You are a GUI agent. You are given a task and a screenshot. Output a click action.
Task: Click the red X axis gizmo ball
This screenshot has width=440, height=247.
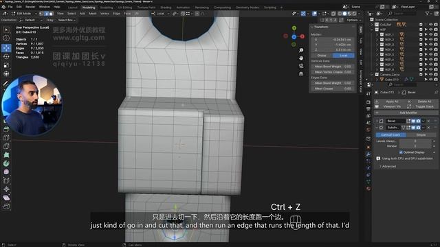(302, 36)
